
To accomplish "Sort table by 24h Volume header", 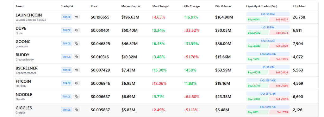I will tap(223, 6).
